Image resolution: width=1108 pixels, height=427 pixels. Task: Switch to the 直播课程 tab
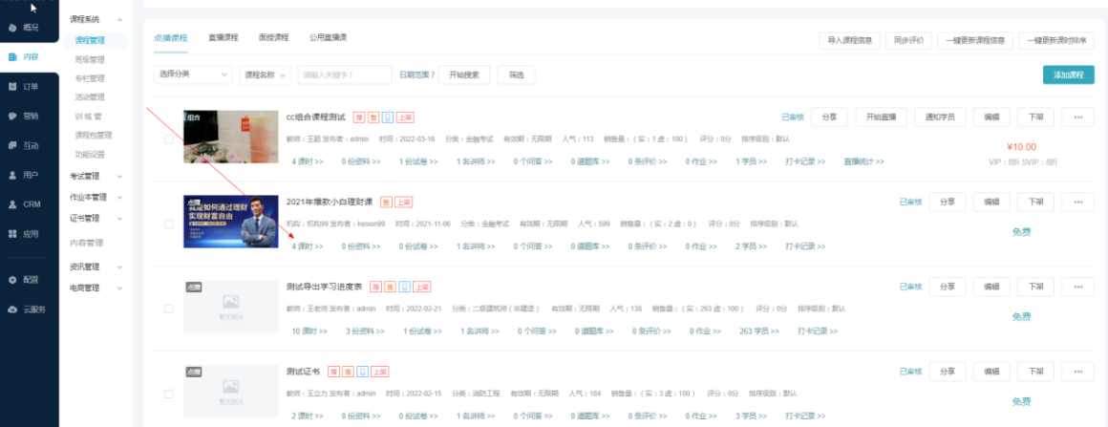[223, 37]
